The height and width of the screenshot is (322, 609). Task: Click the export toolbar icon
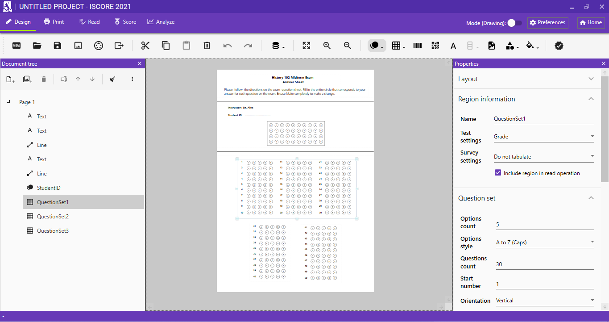point(119,46)
